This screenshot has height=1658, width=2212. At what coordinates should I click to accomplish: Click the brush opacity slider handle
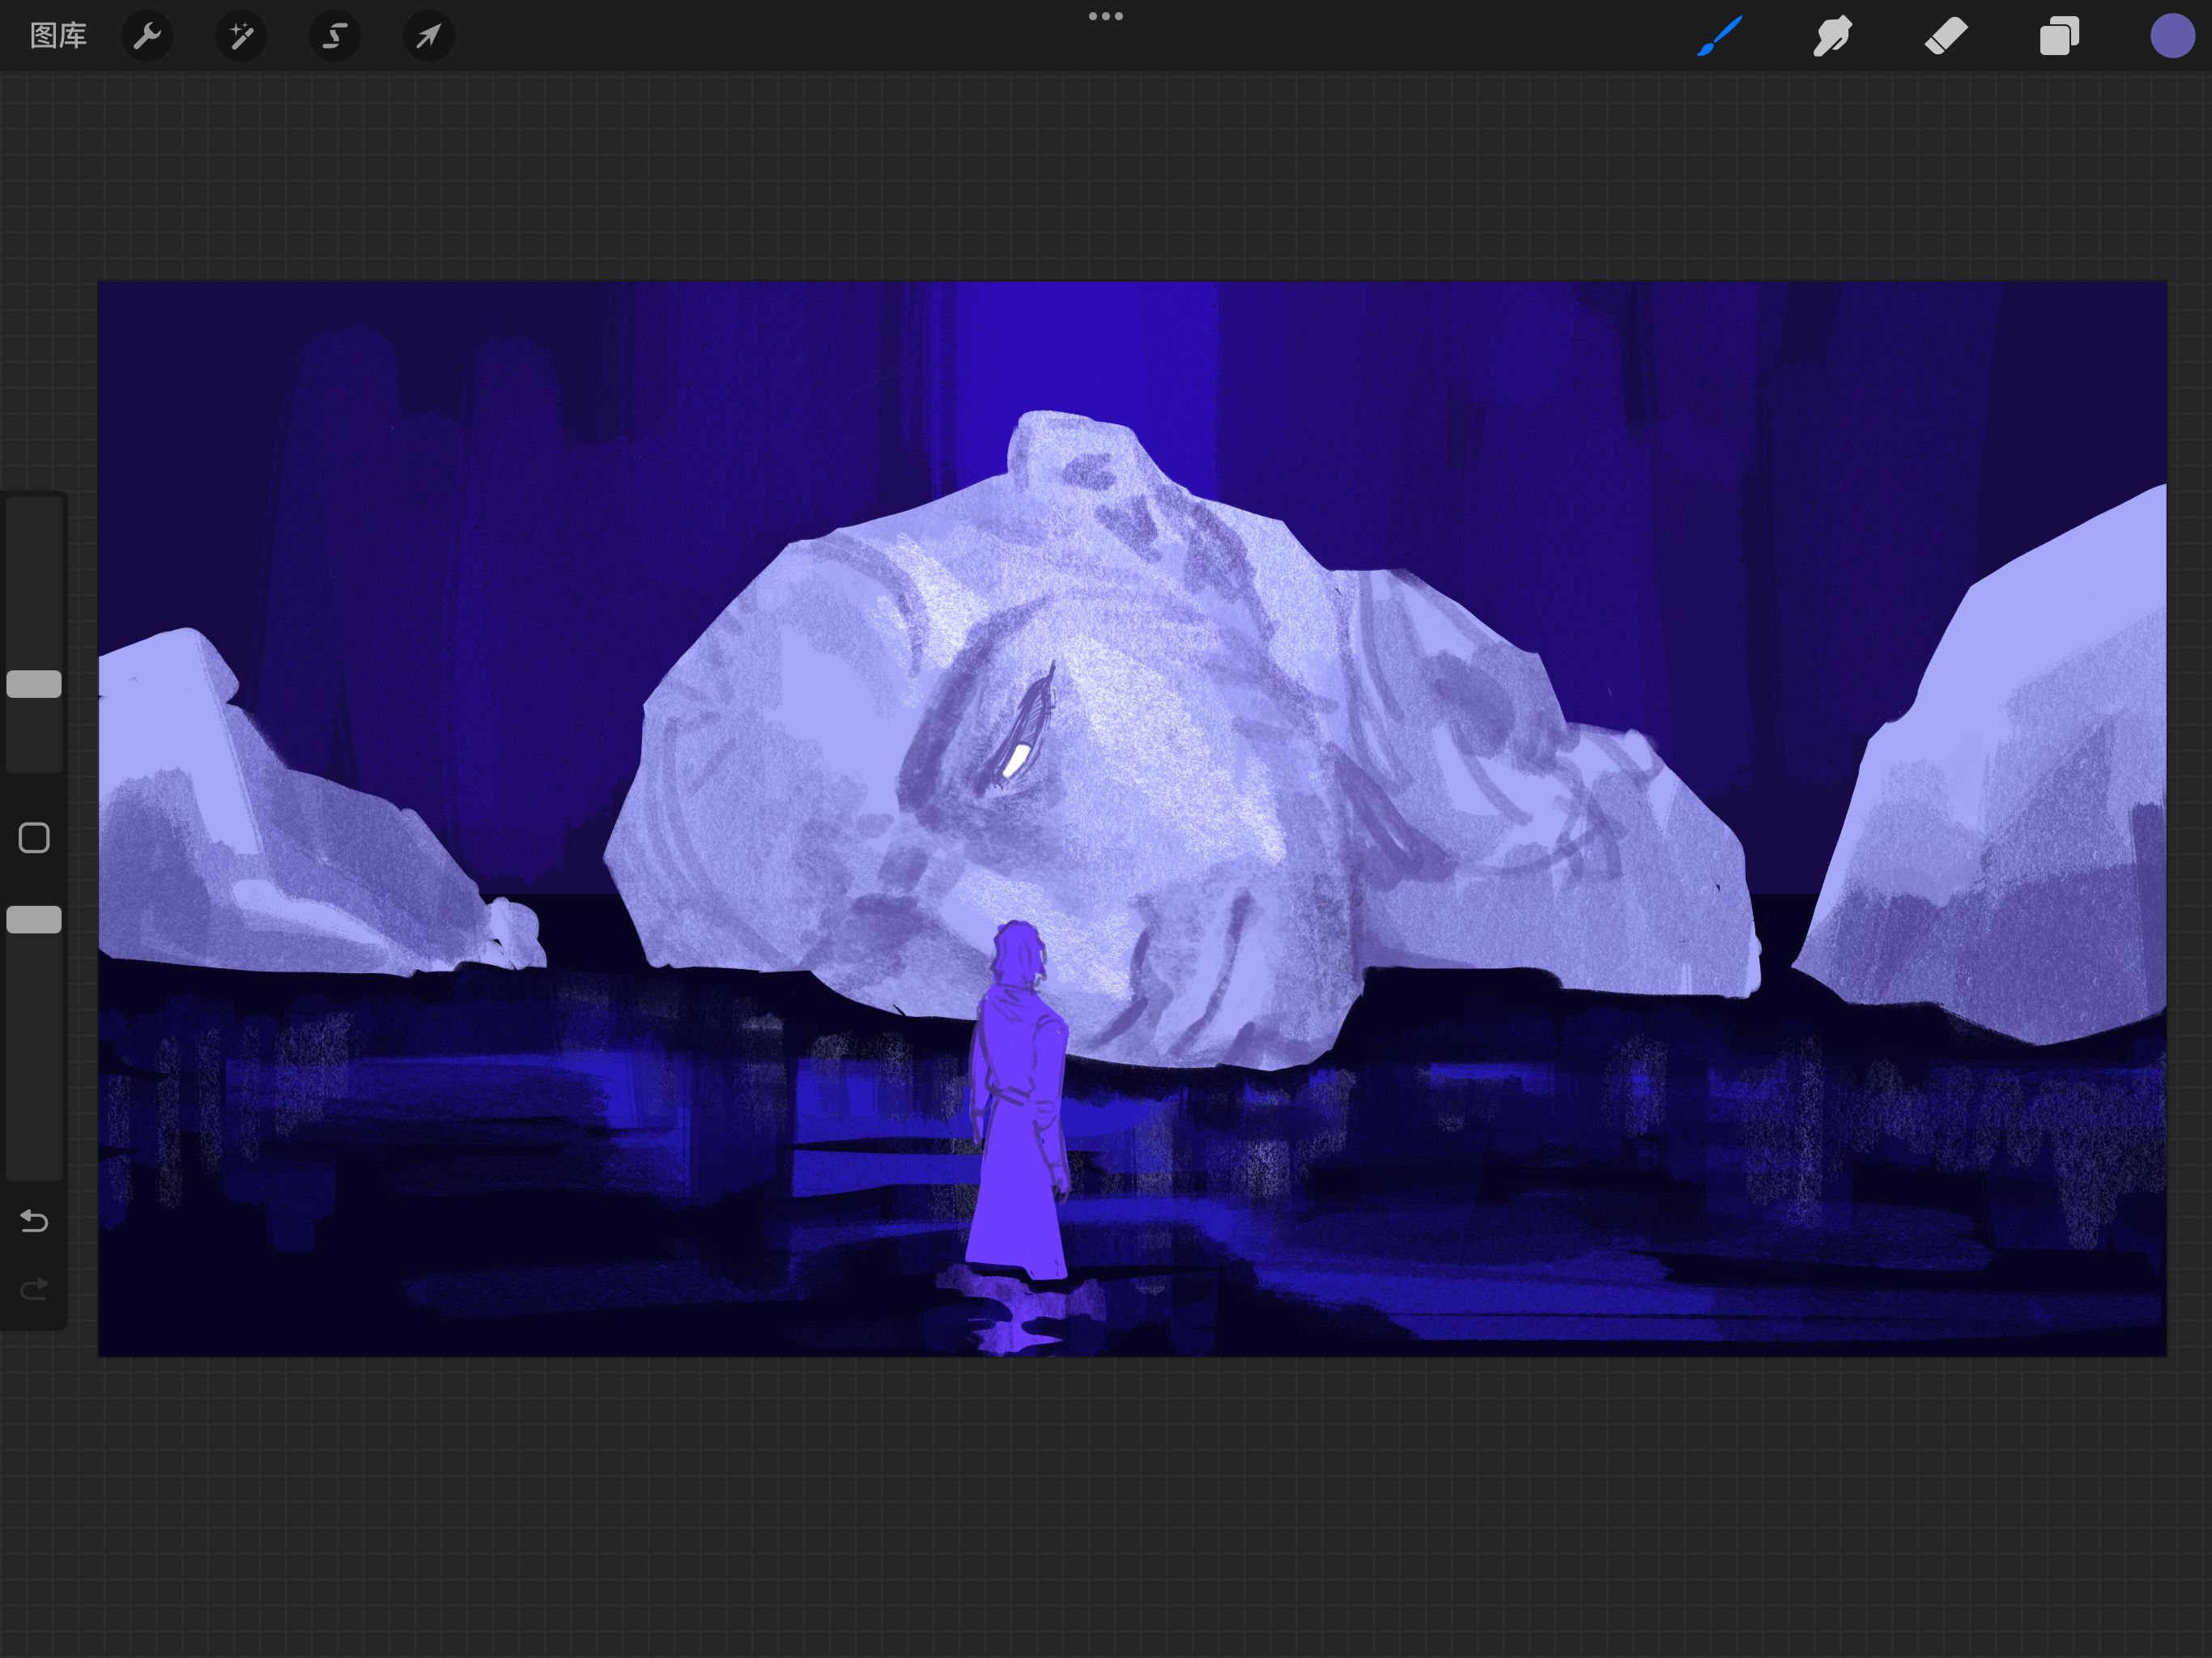click(x=34, y=919)
